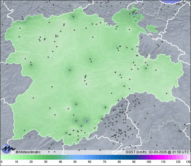Click the small detached green enclave northeast
Image resolution: width=191 pixels, height=166 pixels.
[152, 29]
